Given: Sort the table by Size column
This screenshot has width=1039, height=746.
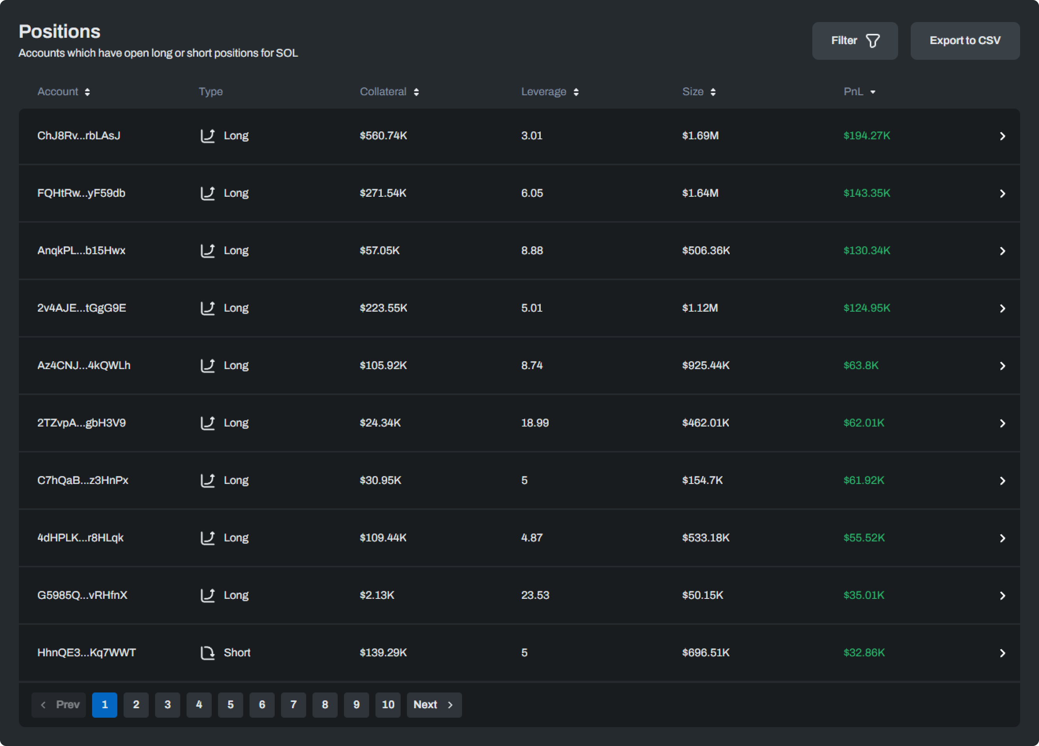Looking at the screenshot, I should click(x=699, y=92).
